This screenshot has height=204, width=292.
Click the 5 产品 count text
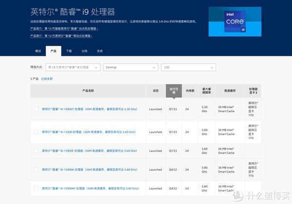(x=35, y=79)
